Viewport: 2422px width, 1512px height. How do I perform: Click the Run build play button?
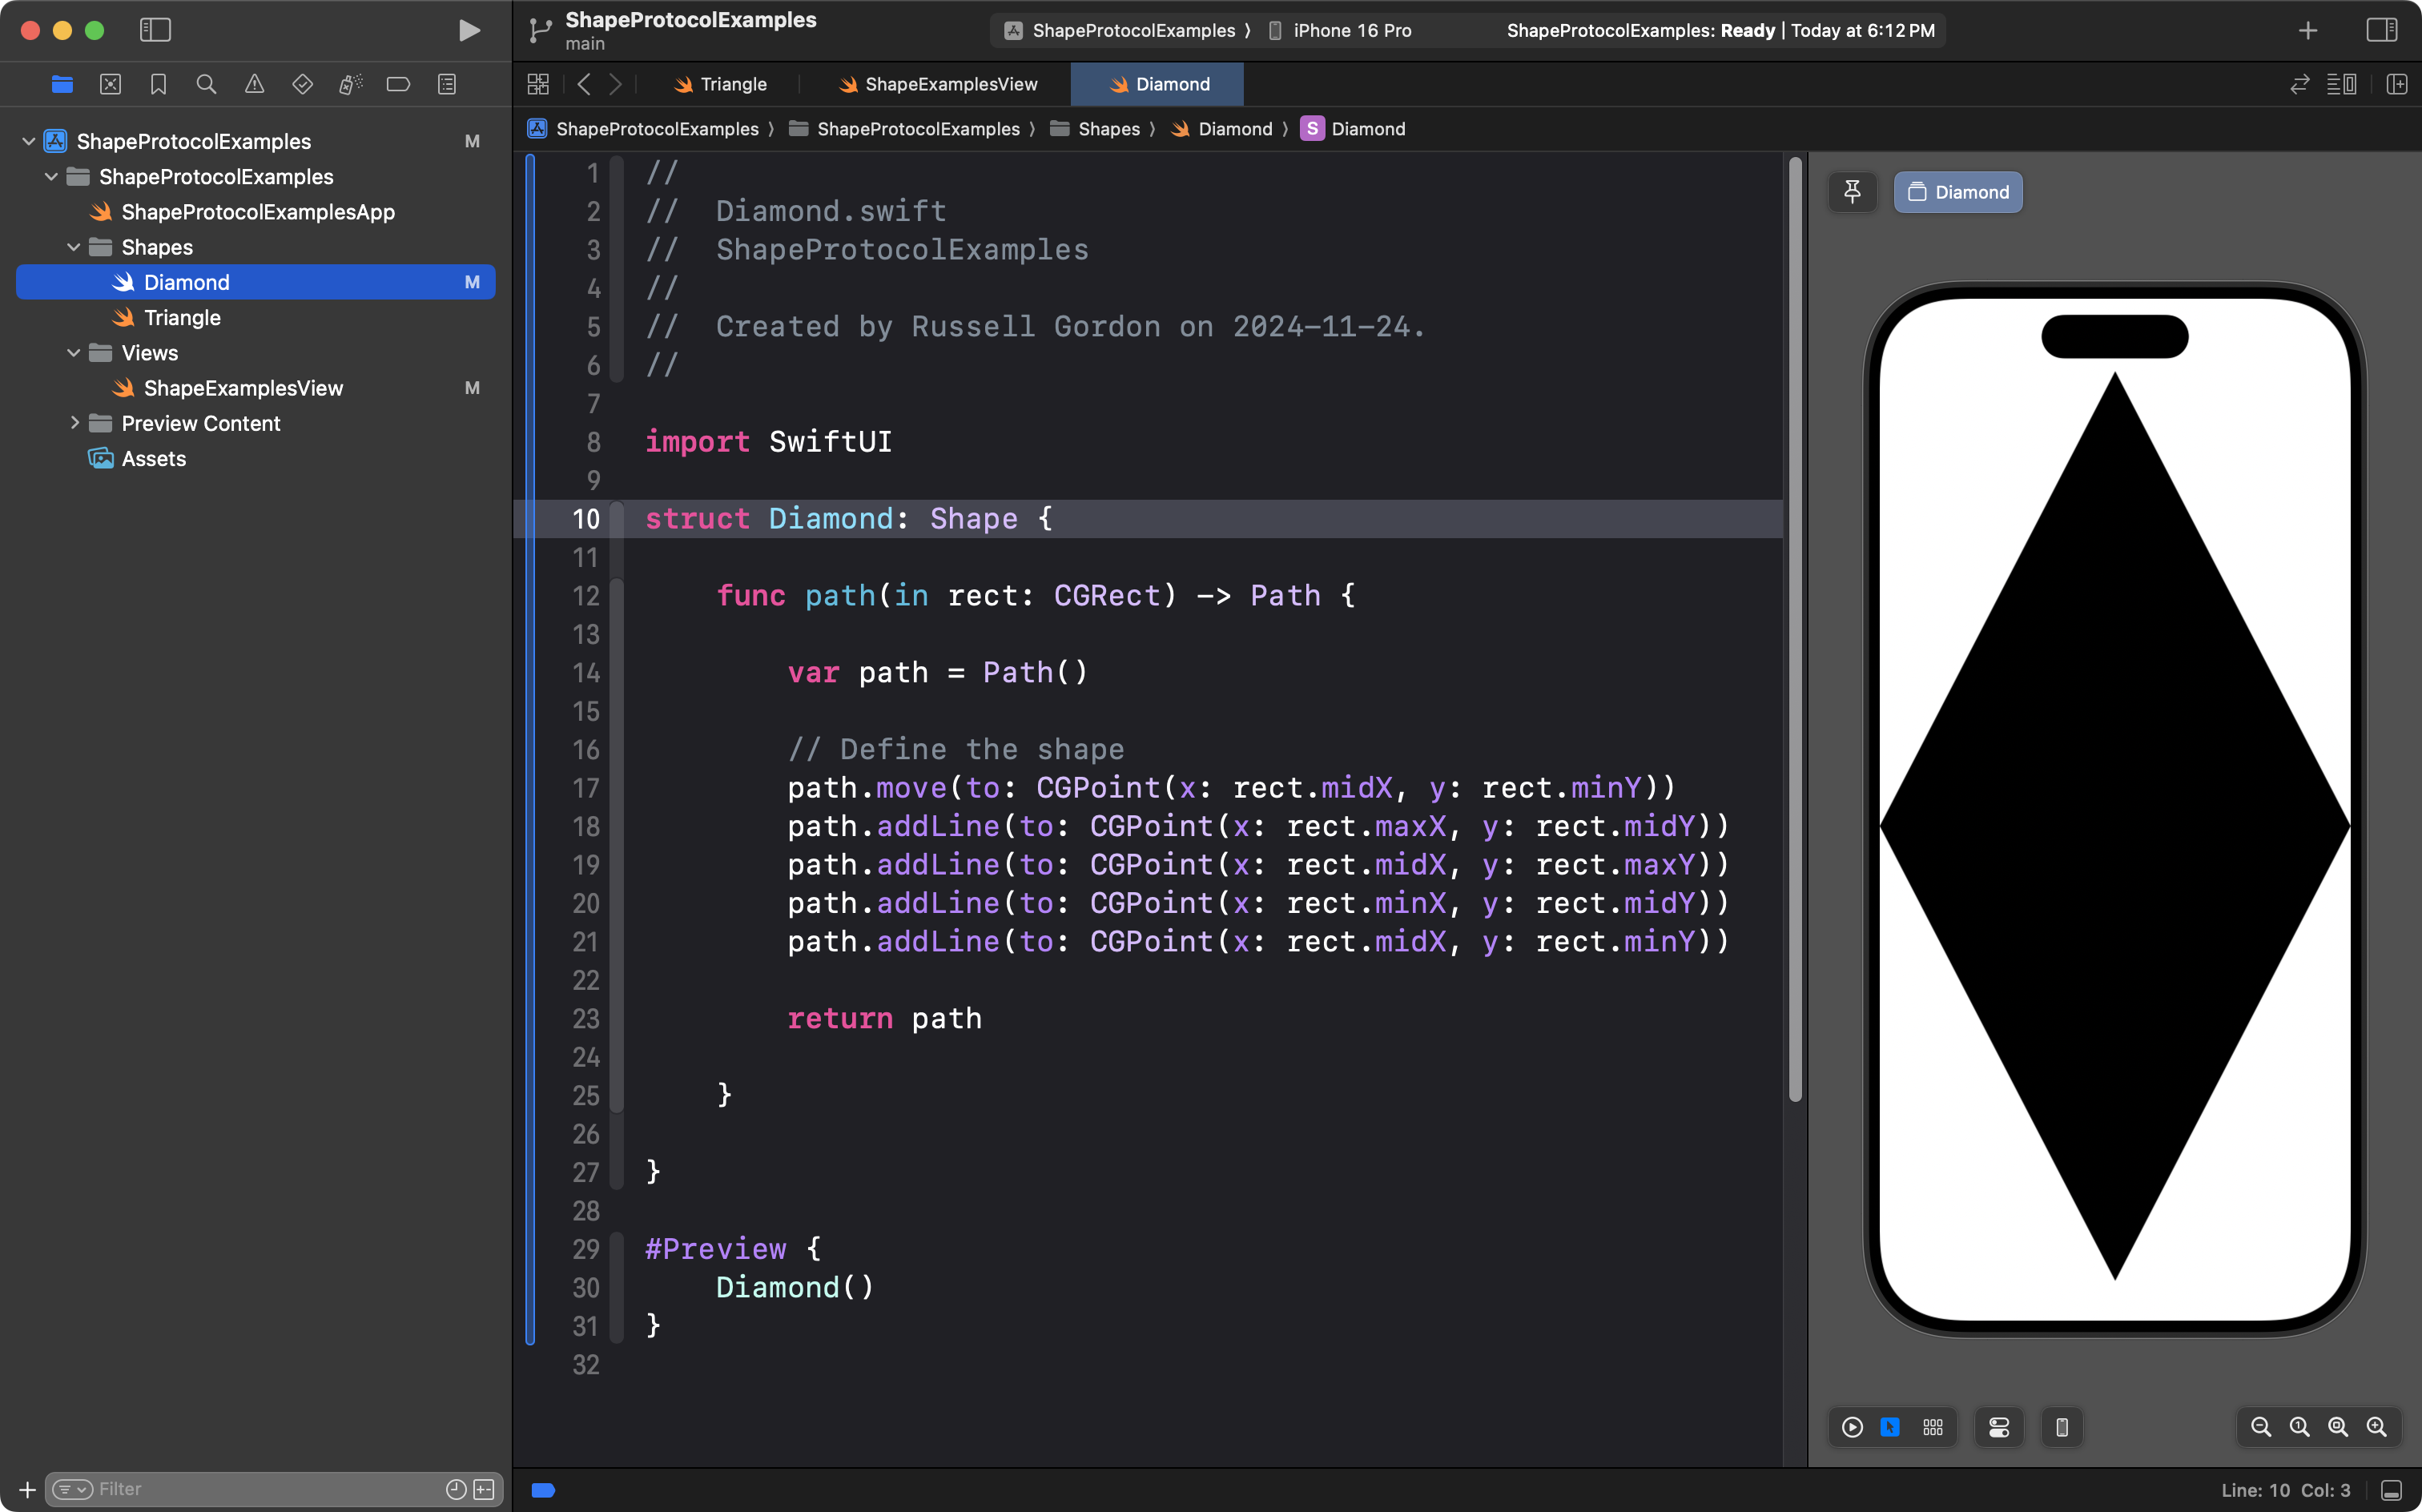click(468, 30)
